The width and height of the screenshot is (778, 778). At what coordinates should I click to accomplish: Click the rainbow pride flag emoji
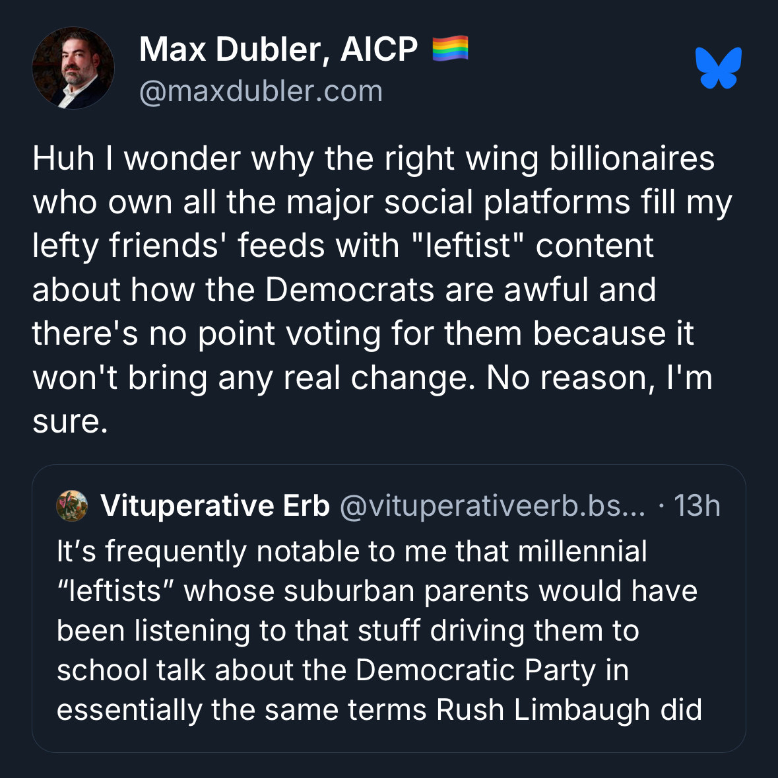click(450, 50)
